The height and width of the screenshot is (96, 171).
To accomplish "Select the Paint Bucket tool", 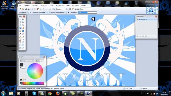I will point(20,31).
